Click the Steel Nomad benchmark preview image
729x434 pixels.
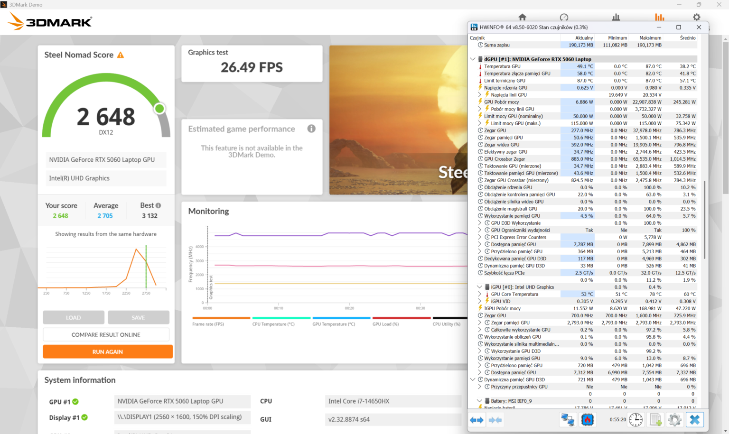coord(398,120)
